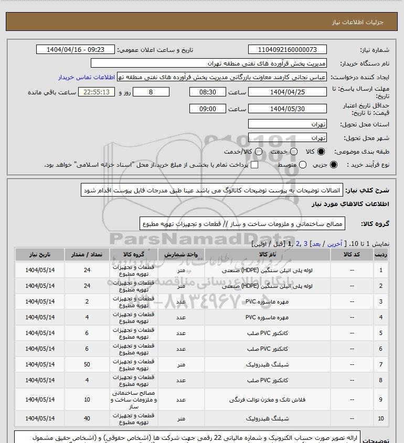Screen dimensions: 404x443
Task: Select row 10 شیلنگ هیدرولیک item
Action: [x=267, y=419]
